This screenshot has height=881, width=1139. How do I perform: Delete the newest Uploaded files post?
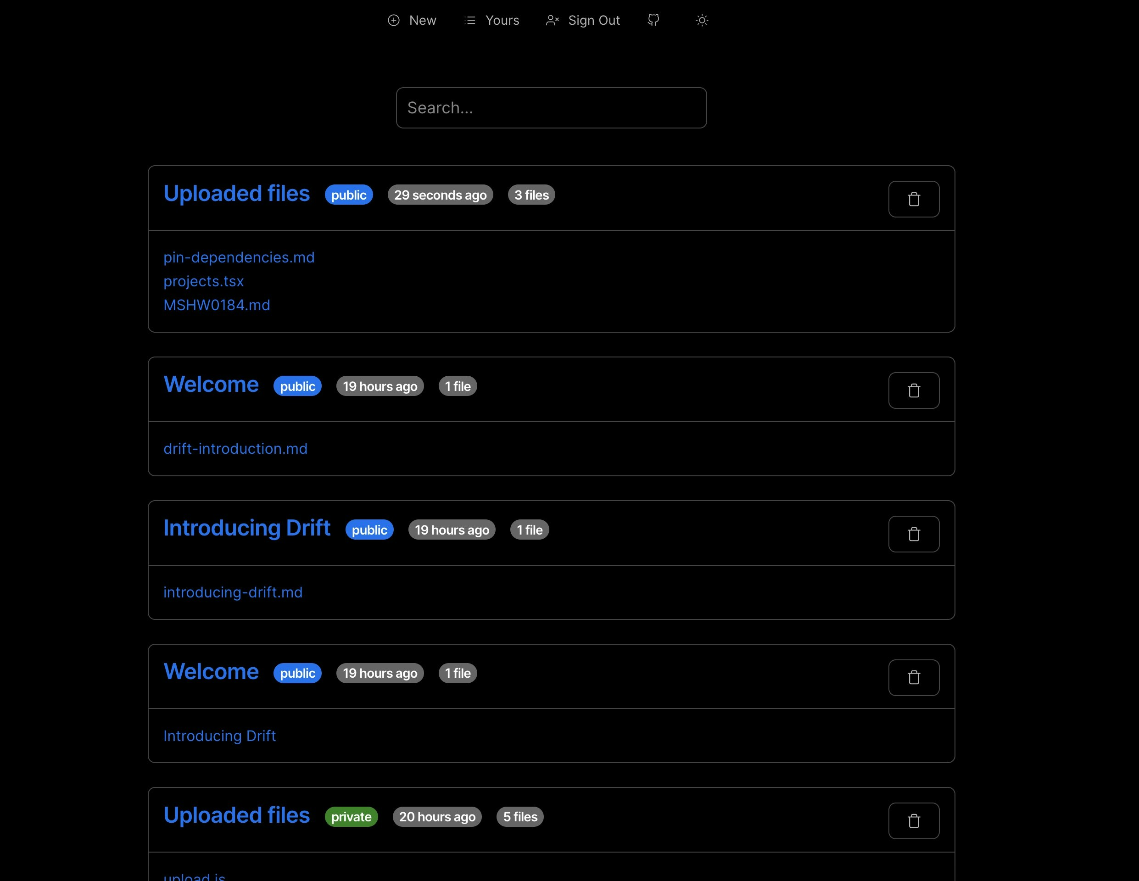tap(913, 199)
